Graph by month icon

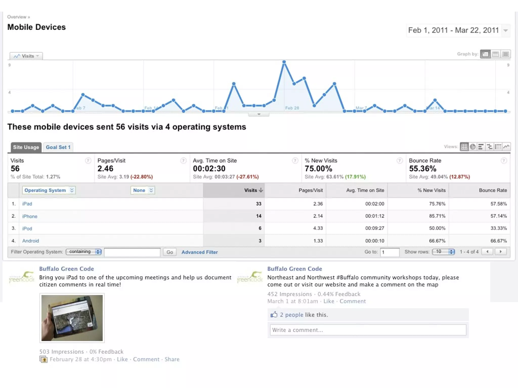coord(506,54)
